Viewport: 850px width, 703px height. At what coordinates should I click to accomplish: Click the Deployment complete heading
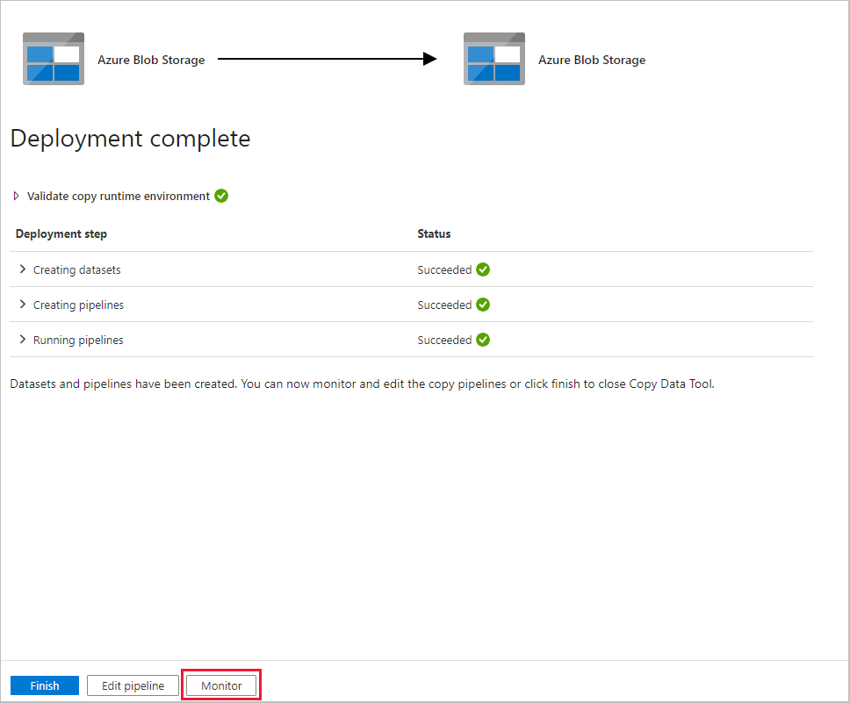tap(130, 139)
